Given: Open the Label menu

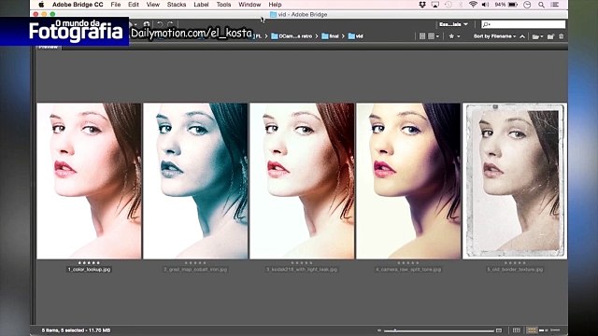Looking at the screenshot, I should click(201, 5).
